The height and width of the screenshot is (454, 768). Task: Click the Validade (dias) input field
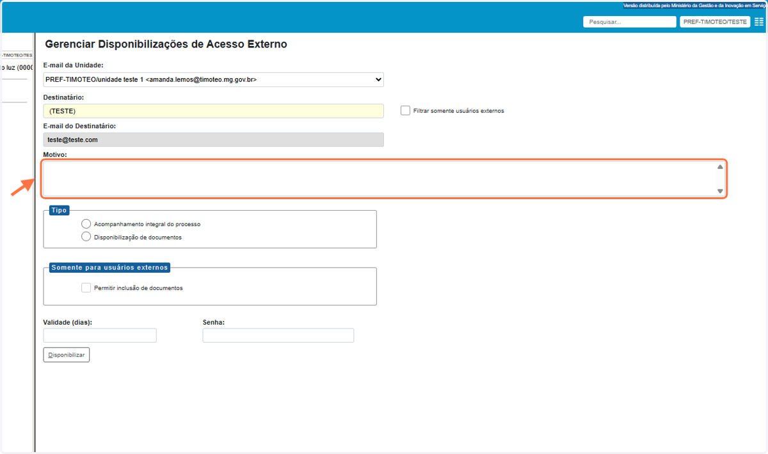tap(100, 336)
